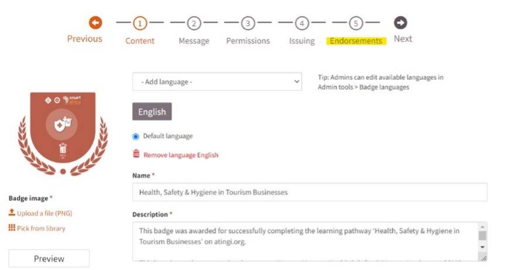Click the red trash icon for English

136,154
